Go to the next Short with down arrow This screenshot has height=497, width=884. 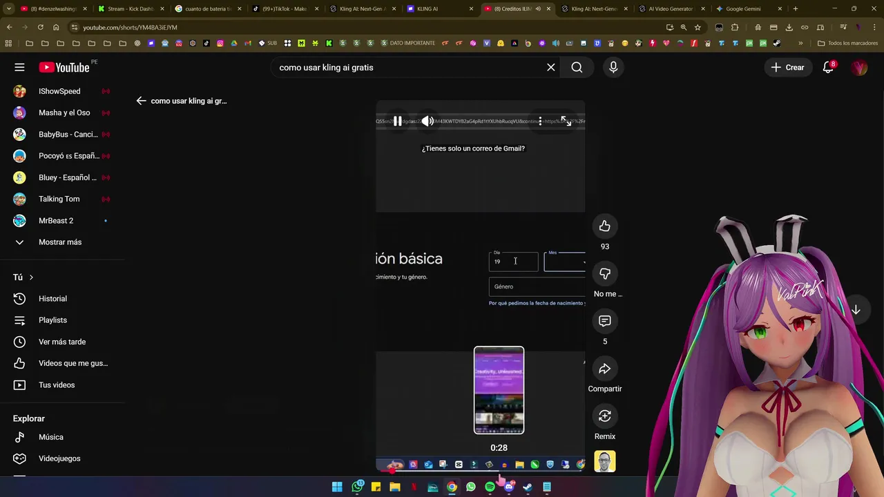click(x=856, y=310)
